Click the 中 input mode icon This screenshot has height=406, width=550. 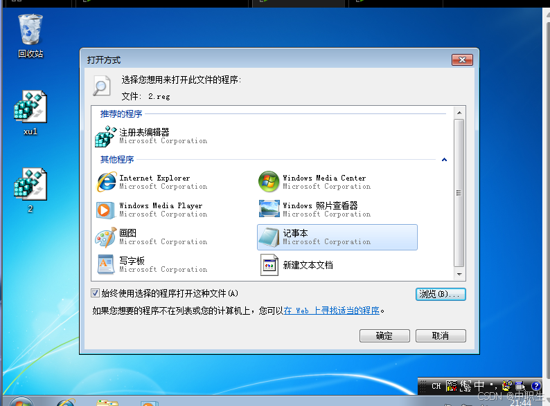pyautogui.click(x=479, y=386)
